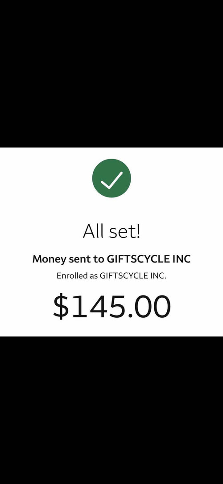
Task: Tap the black area below the confirmation card
Action: tap(111, 410)
